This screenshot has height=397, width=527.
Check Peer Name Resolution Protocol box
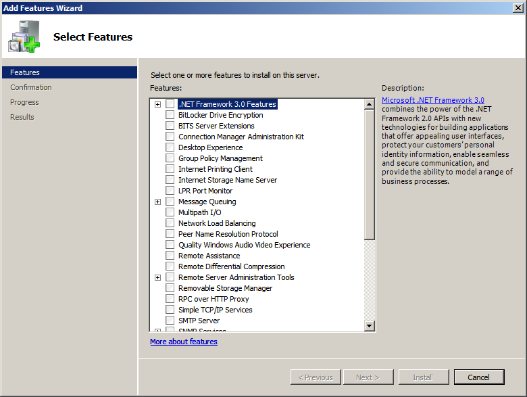point(170,234)
